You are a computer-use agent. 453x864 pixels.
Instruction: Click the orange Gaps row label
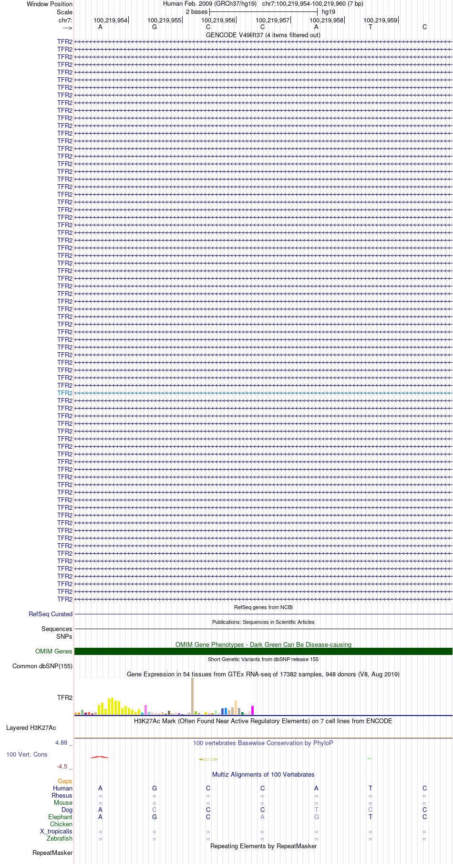click(x=65, y=781)
